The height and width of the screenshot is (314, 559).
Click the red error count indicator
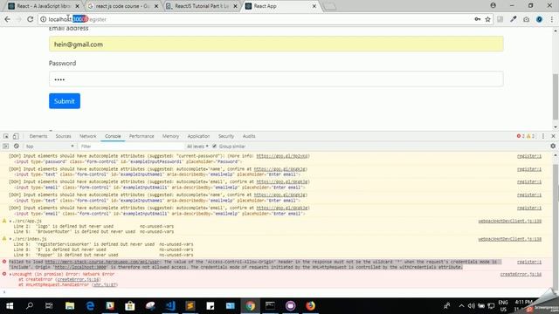click(x=521, y=136)
